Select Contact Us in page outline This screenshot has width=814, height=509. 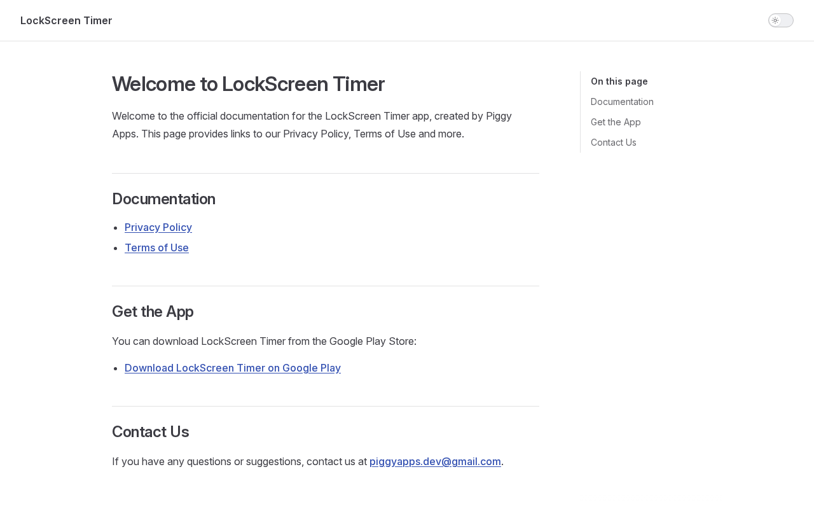(x=614, y=143)
